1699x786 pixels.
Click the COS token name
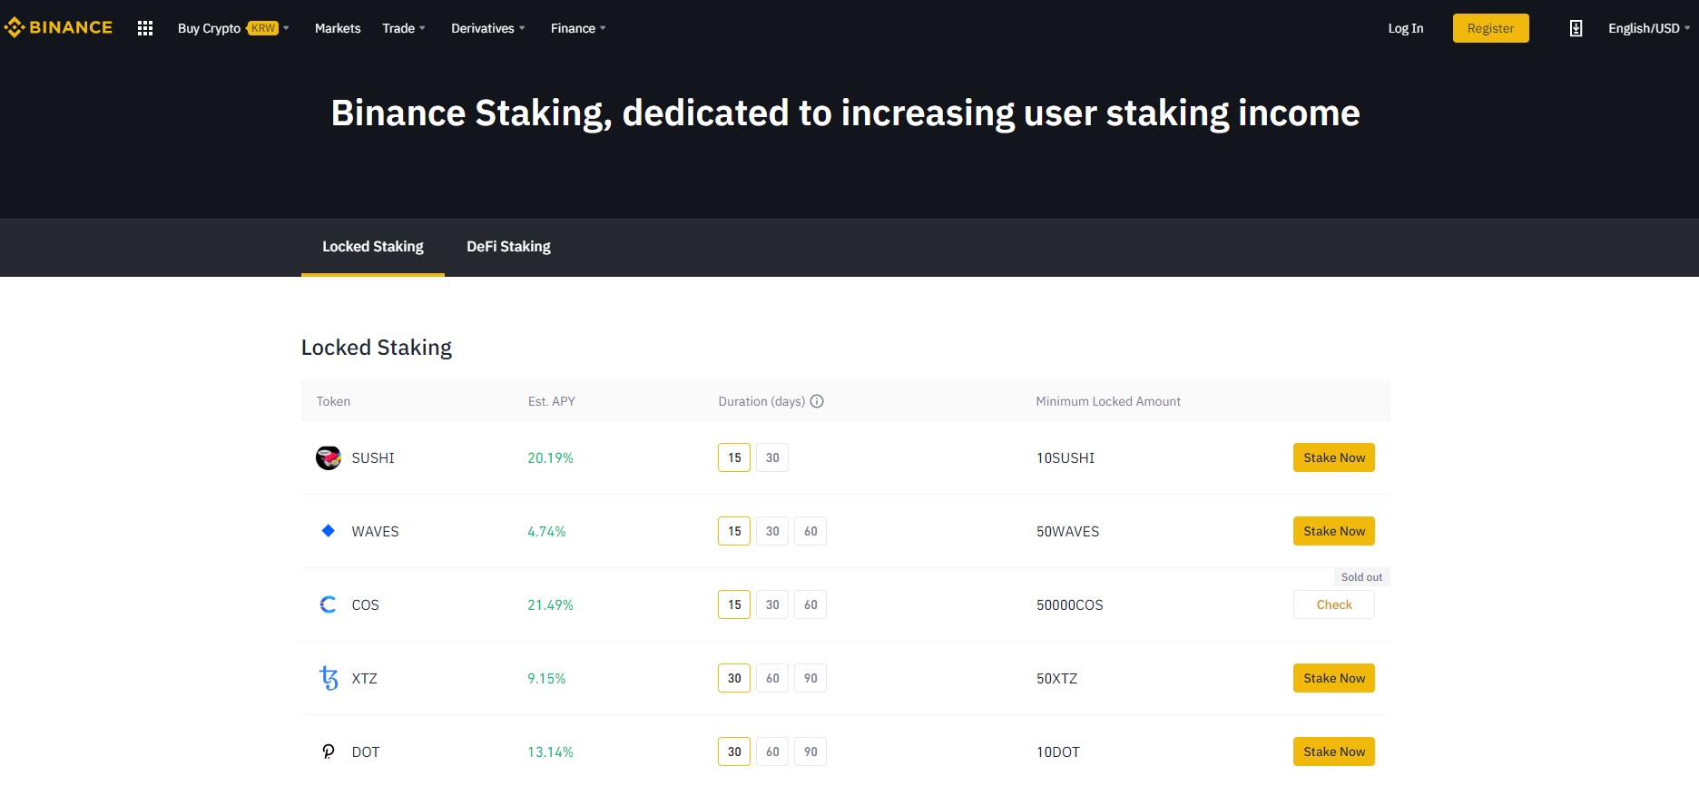[365, 605]
